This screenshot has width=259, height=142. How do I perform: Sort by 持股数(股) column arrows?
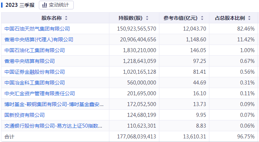[x=147, y=18]
